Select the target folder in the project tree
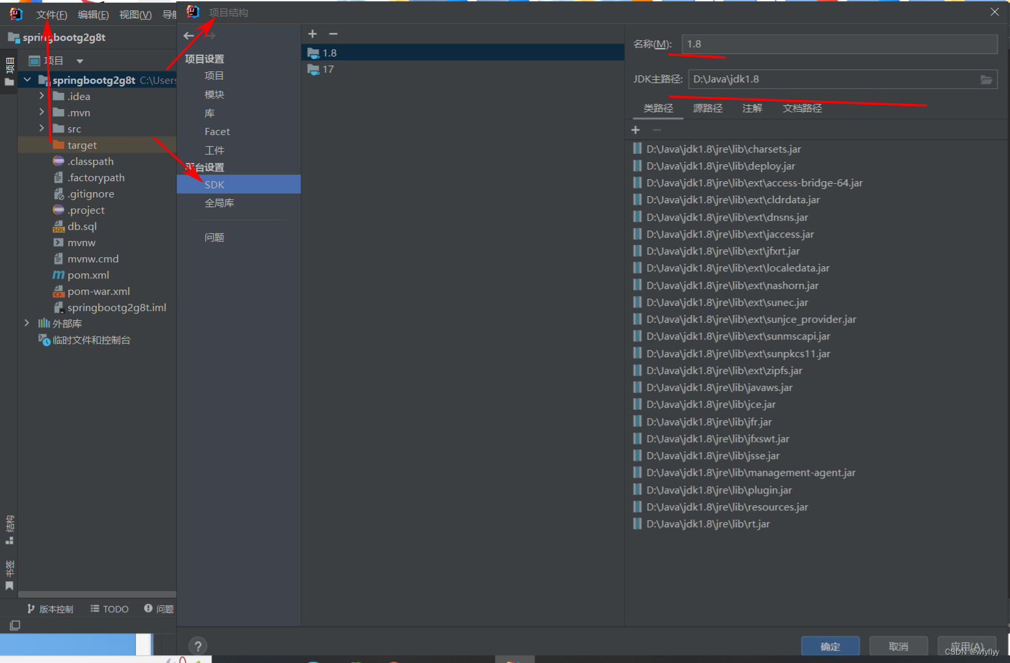This screenshot has width=1010, height=663. tap(82, 145)
